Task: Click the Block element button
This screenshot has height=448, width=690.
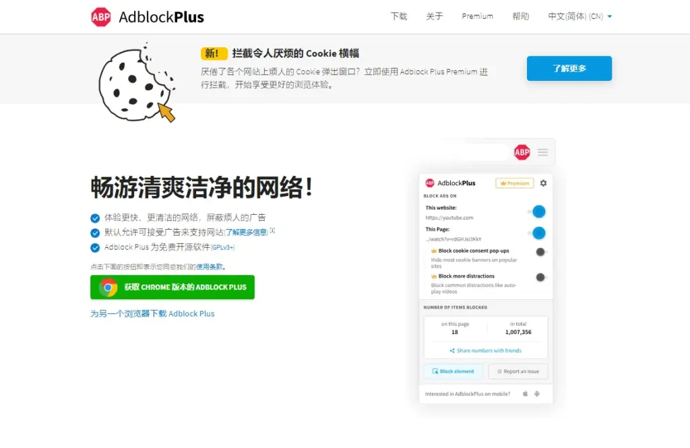Action: [453, 371]
